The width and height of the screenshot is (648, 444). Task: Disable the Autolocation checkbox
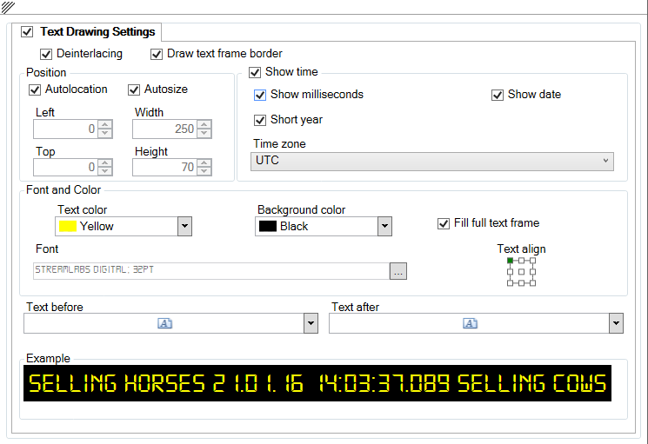35,89
